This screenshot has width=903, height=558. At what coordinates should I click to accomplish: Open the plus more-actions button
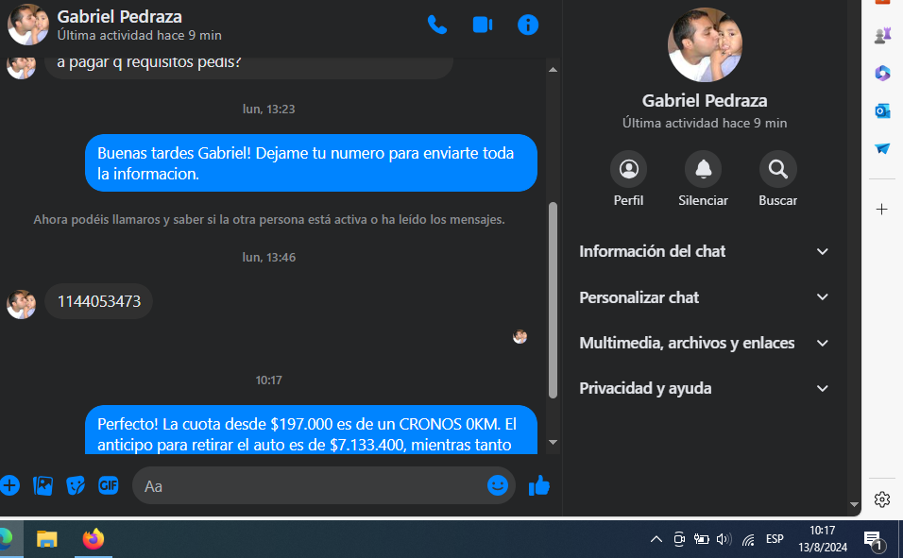(9, 485)
